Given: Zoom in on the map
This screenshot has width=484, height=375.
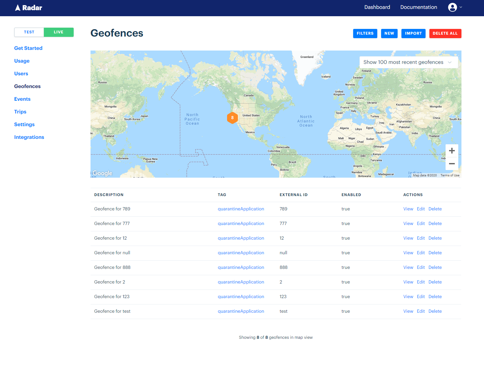Looking at the screenshot, I should click(452, 151).
